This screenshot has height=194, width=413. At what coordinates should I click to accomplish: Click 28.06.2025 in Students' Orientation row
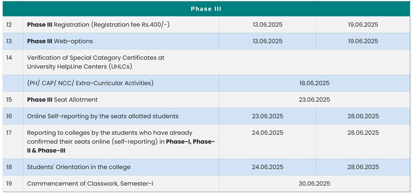click(x=363, y=167)
